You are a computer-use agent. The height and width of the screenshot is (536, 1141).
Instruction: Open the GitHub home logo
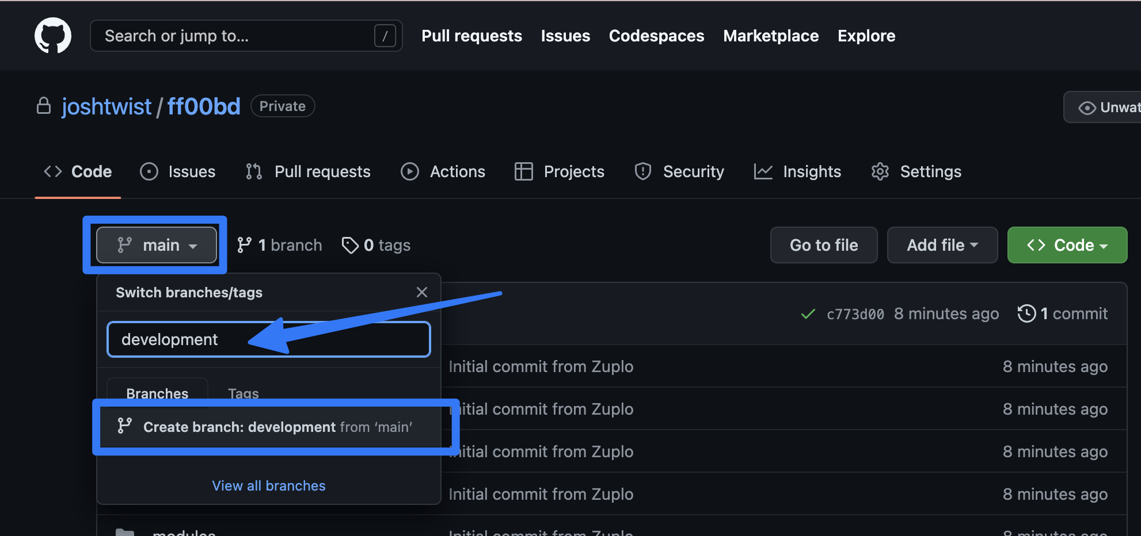[53, 36]
